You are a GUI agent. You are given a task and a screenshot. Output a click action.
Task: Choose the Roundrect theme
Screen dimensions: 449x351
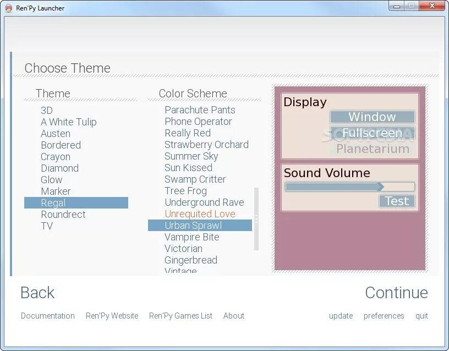point(63,215)
